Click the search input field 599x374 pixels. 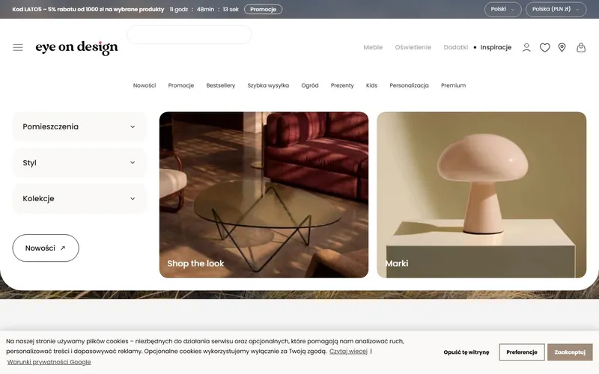(x=189, y=34)
